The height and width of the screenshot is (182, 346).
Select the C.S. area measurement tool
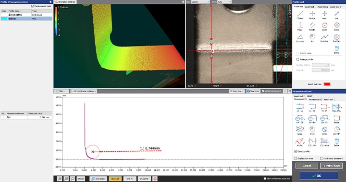(324, 142)
